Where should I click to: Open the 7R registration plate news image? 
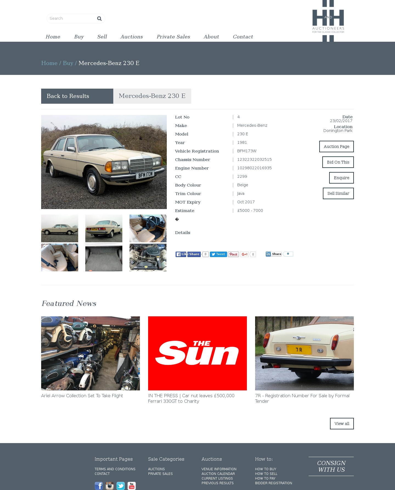pyautogui.click(x=304, y=353)
